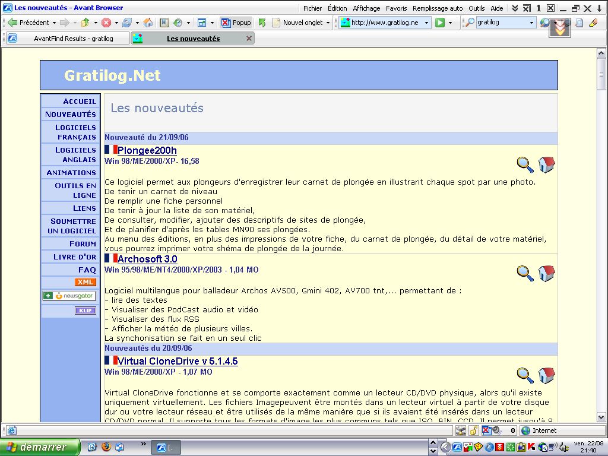Click the house icon for Virtual CloneDrive
The width and height of the screenshot is (608, 456).
pos(547,375)
